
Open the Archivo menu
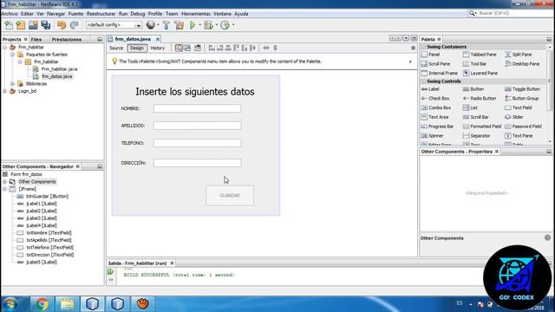click(x=10, y=14)
